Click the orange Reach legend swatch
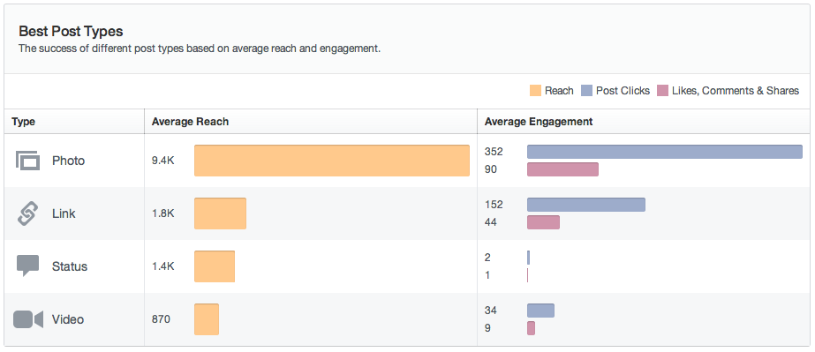Image resolution: width=815 pixels, height=352 pixels. pyautogui.click(x=535, y=91)
